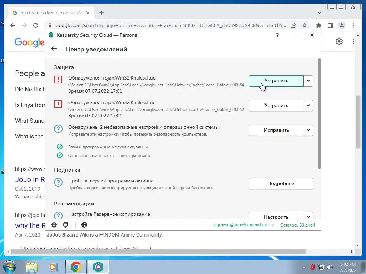Image resolution: width=366 pixels, height=274 pixels.
Task: Open Kaspersky support agent icon in footer
Action: (x=66, y=225)
